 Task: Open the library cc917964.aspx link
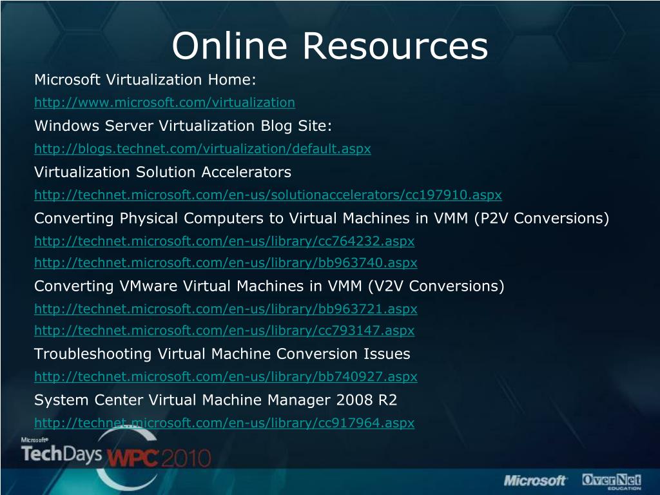pos(224,423)
